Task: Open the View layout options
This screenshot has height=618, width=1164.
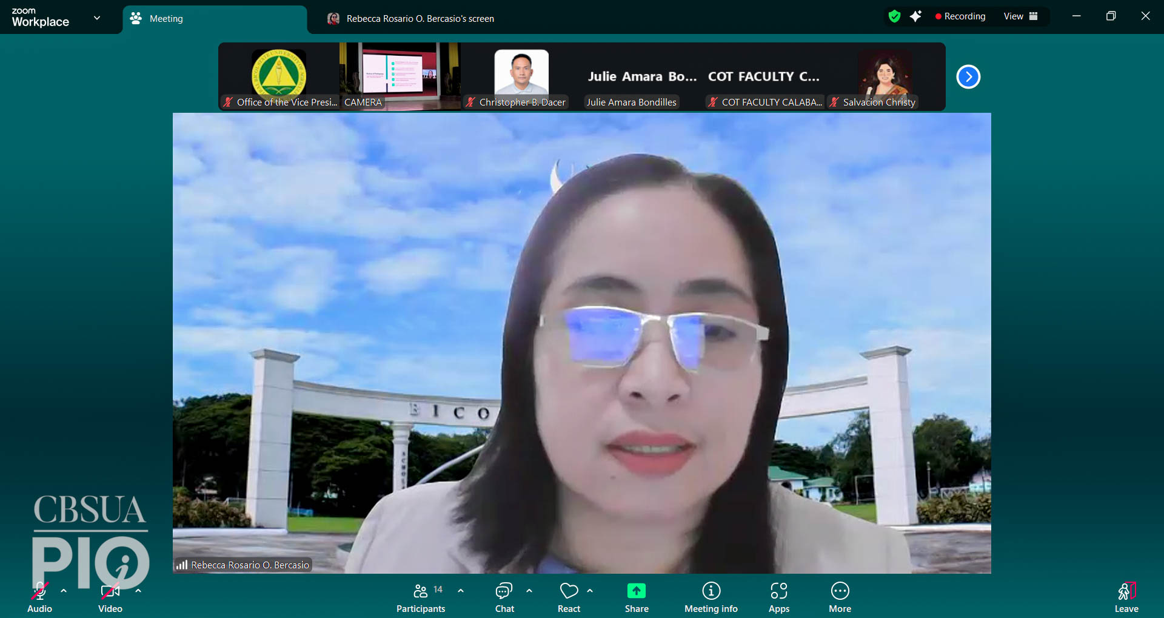Action: point(1020,16)
